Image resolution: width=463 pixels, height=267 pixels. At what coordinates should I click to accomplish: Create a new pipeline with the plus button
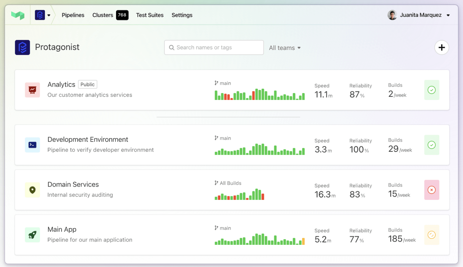[442, 47]
